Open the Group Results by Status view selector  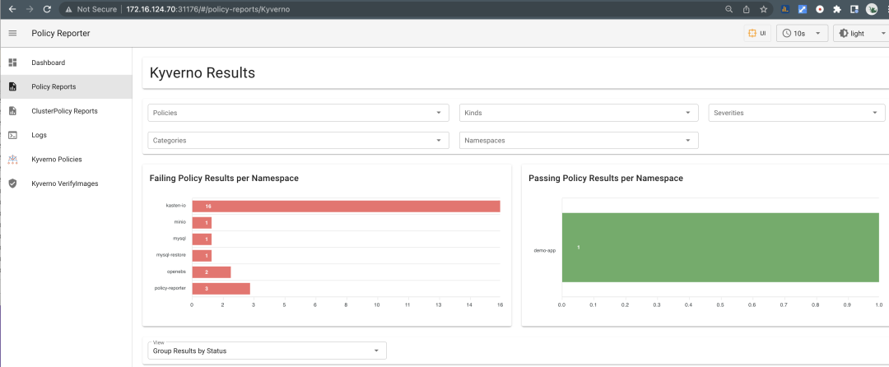267,351
